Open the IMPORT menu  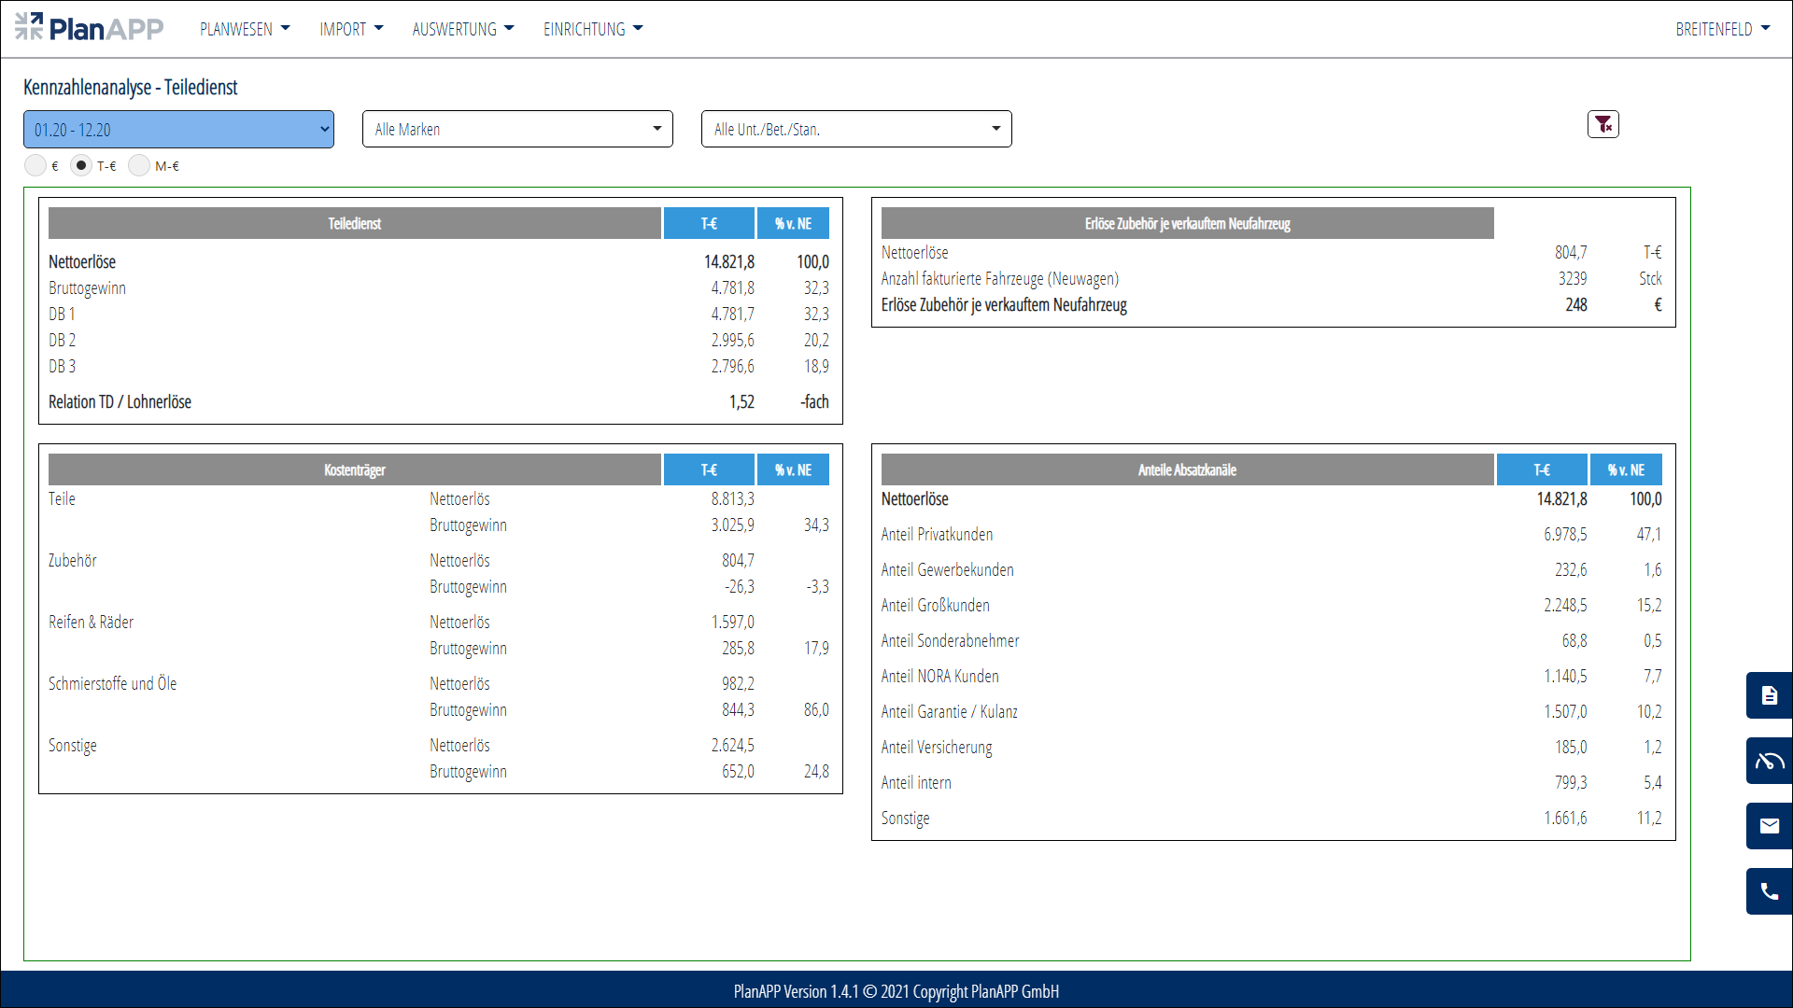351,29
